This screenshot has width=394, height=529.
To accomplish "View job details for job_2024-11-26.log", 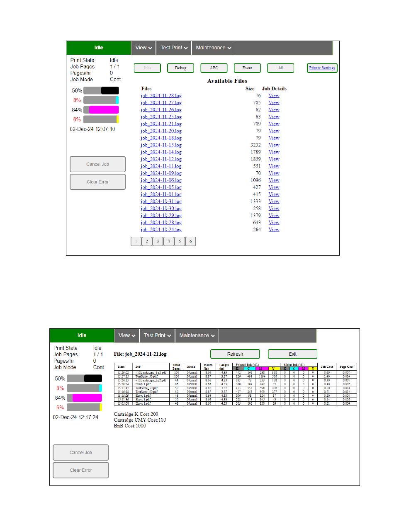I will [274, 110].
